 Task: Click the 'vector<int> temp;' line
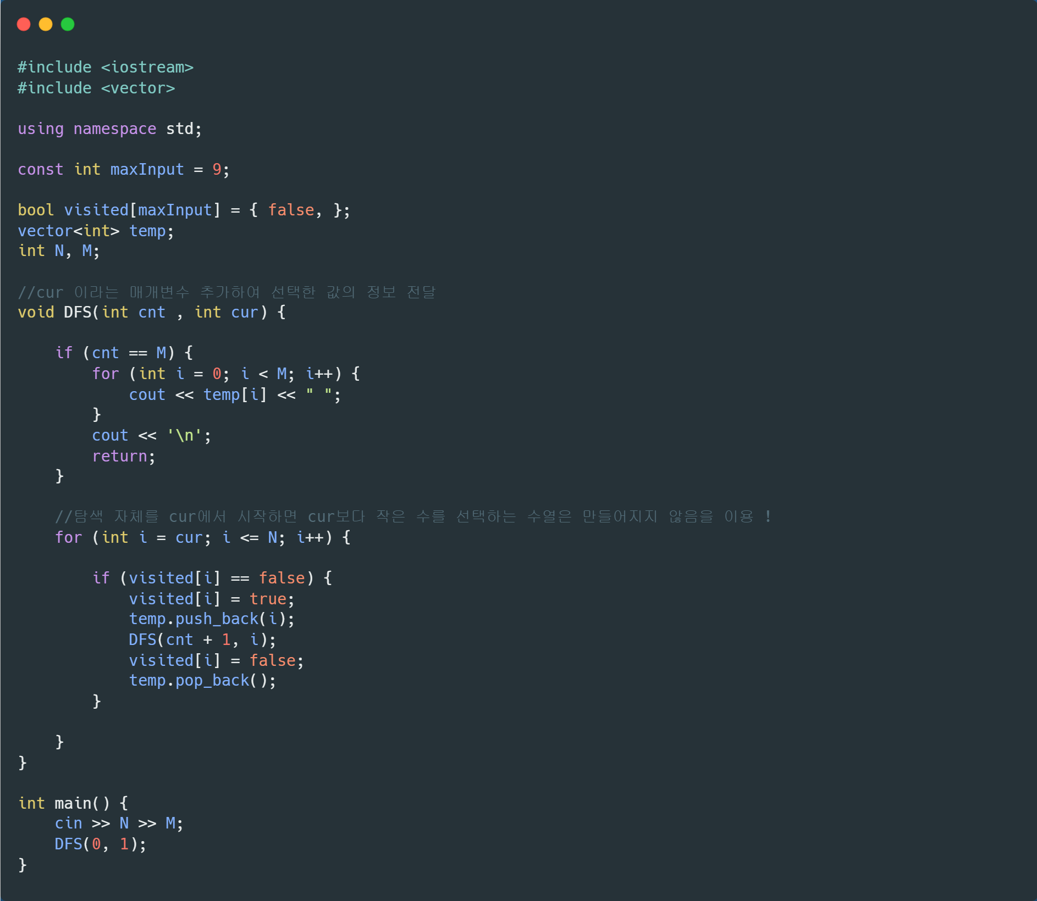coord(96,231)
